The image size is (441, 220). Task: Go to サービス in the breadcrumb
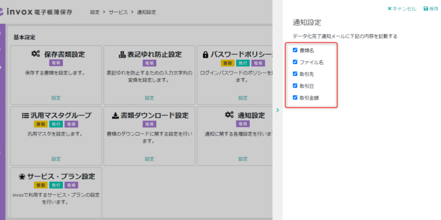click(x=118, y=12)
